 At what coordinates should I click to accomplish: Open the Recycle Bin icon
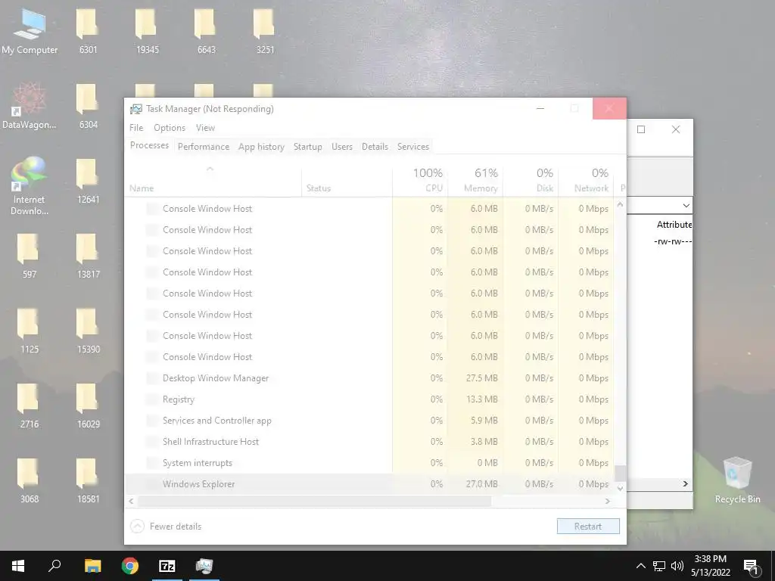pyautogui.click(x=737, y=480)
